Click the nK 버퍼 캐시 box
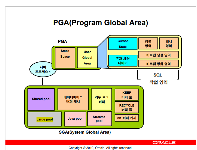Image resolution: width=197 pixels, height=150 pixels. click(127, 118)
